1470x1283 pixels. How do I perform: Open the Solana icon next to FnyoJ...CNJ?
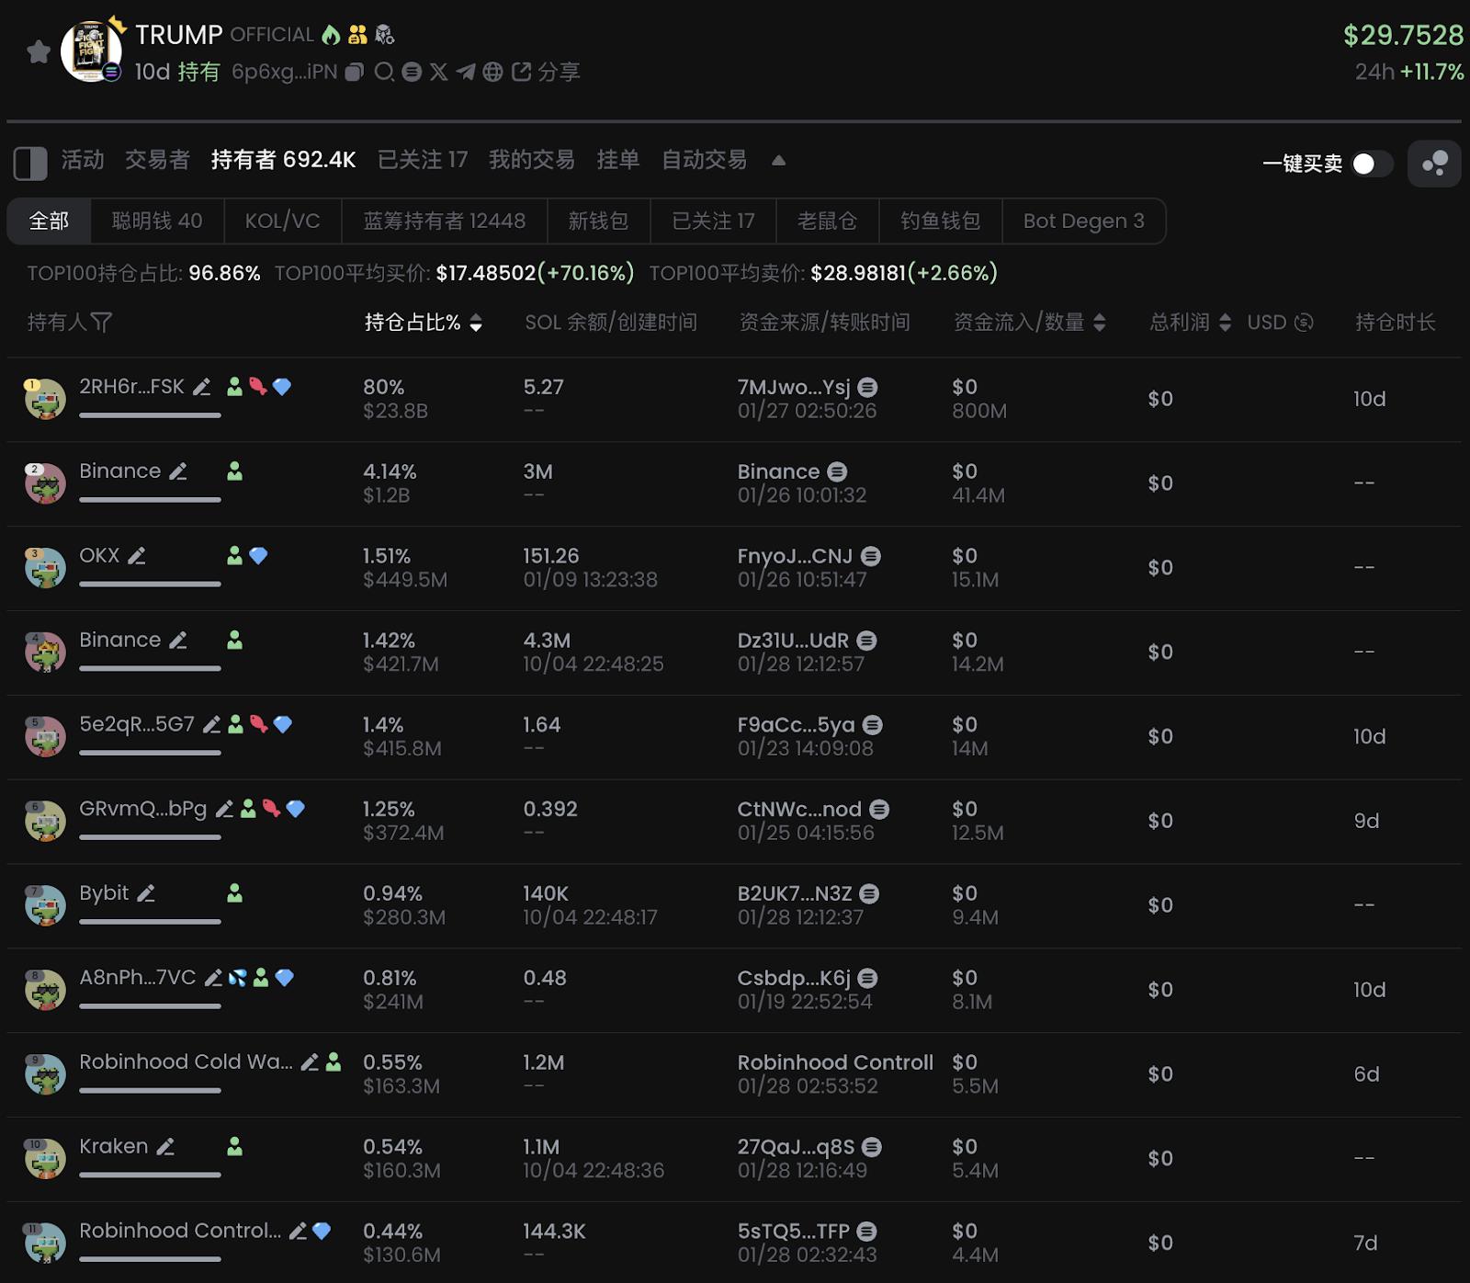(871, 556)
